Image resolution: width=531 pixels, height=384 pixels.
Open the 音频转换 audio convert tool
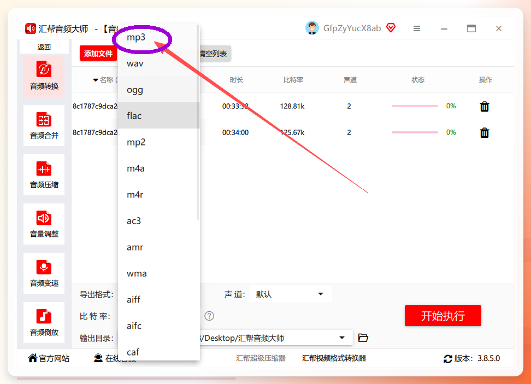[44, 76]
